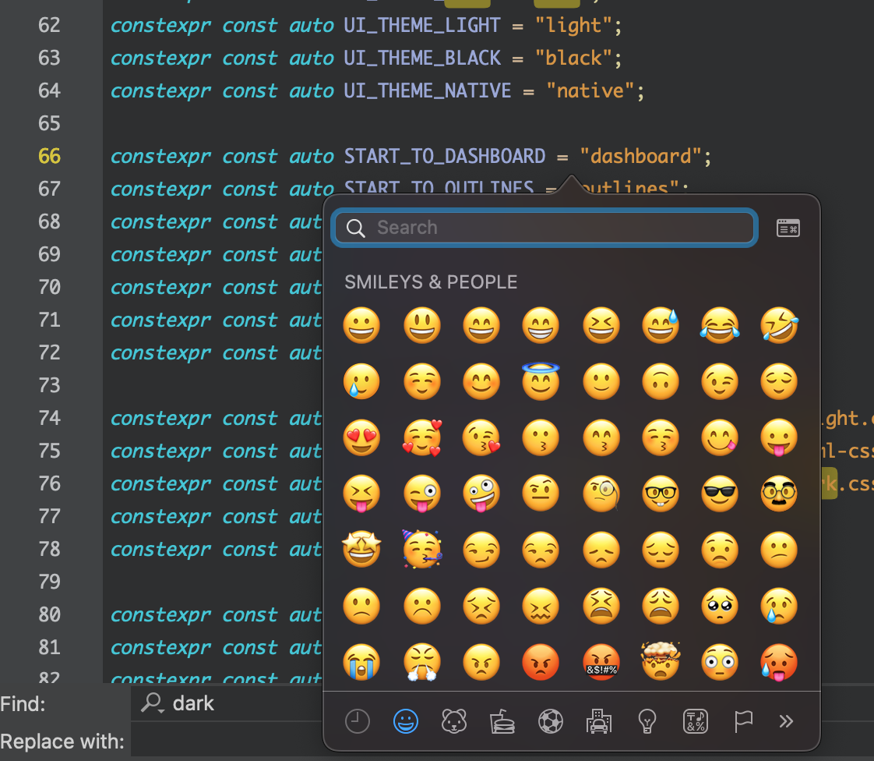The height and width of the screenshot is (761, 874).
Task: Insert face with raised eyebrow emoji
Action: pyautogui.click(x=541, y=494)
